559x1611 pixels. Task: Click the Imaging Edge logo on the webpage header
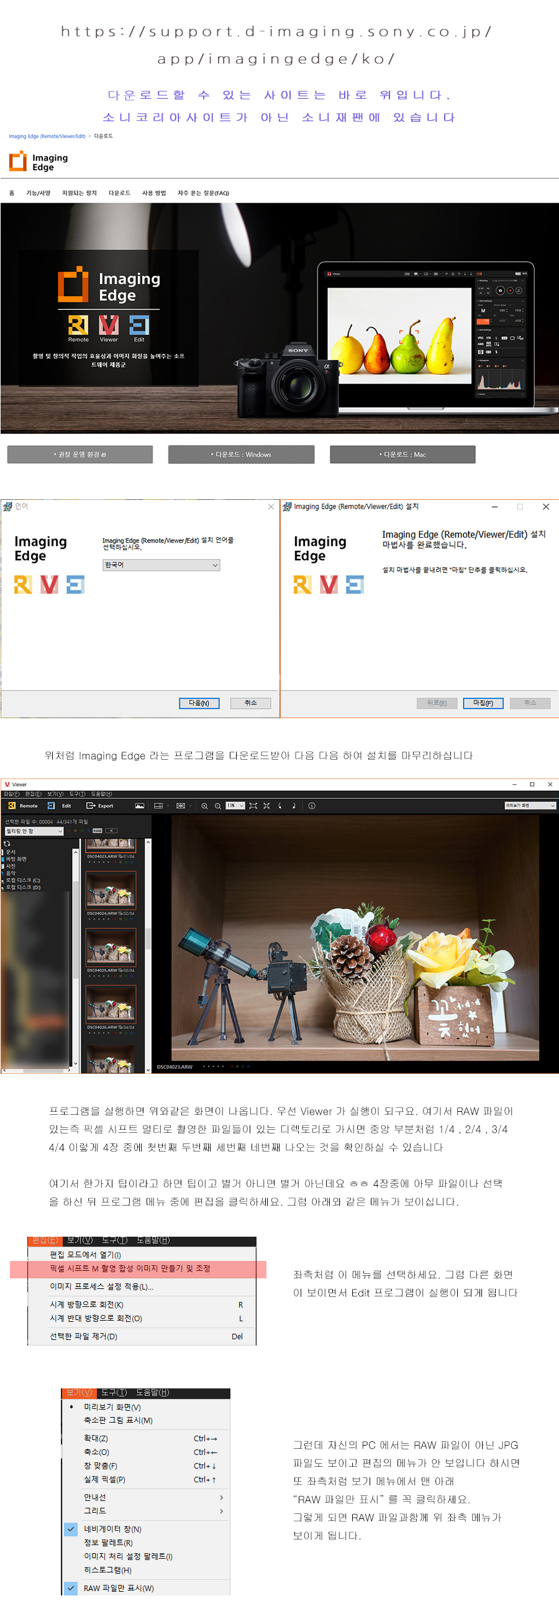38,162
